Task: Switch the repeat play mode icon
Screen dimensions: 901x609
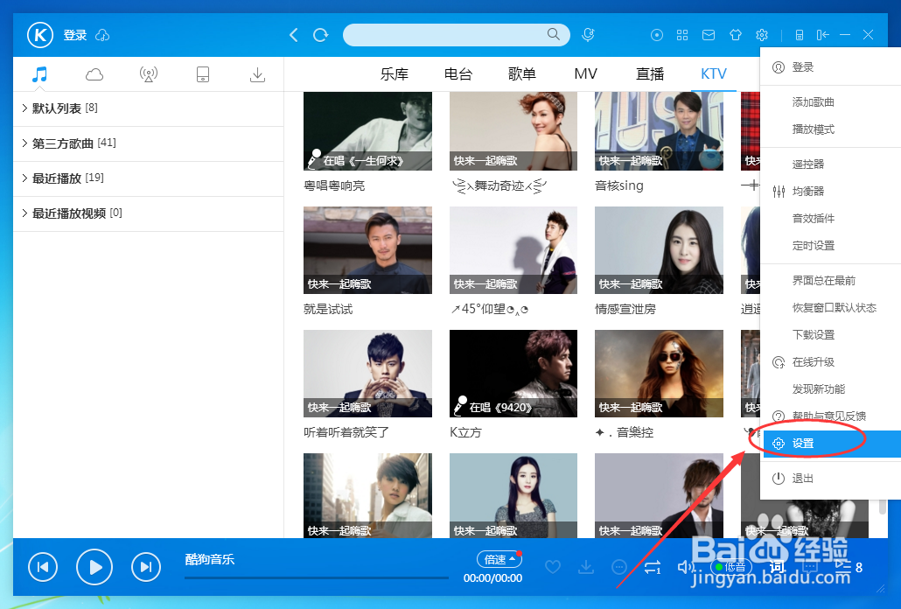Action: click(653, 567)
